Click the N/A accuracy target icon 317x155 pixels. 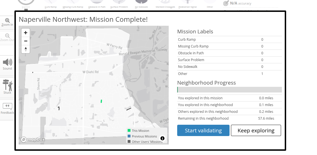tap(226, 3)
